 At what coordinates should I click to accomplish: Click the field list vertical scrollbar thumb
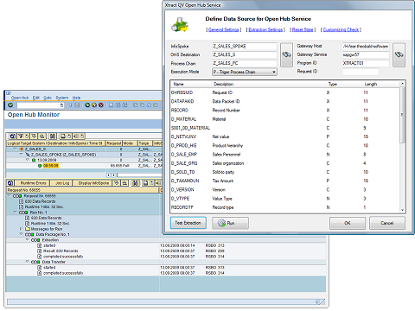point(402,115)
